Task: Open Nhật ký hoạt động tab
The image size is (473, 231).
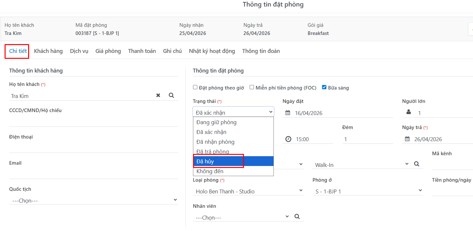Action: pyautogui.click(x=212, y=51)
